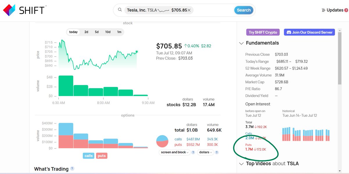This screenshot has height=174, width=349.
Task: Collapse the Top Videos about TSLA section
Action: point(241,164)
